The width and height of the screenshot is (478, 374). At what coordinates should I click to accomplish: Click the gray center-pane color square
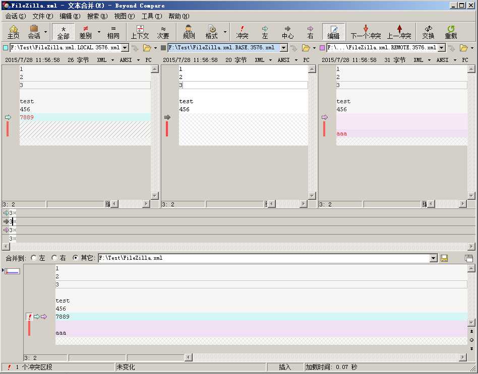163,48
